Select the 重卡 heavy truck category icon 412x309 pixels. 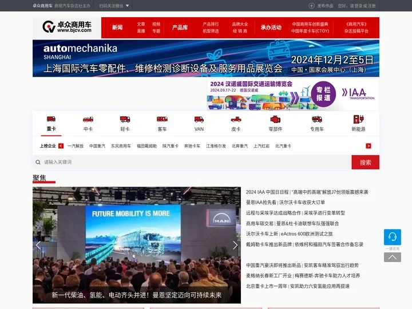click(51, 119)
